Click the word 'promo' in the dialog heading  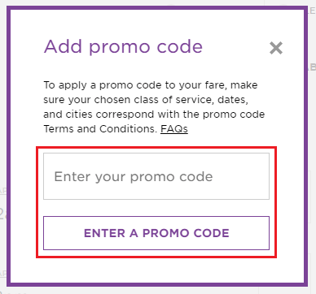coord(120,48)
